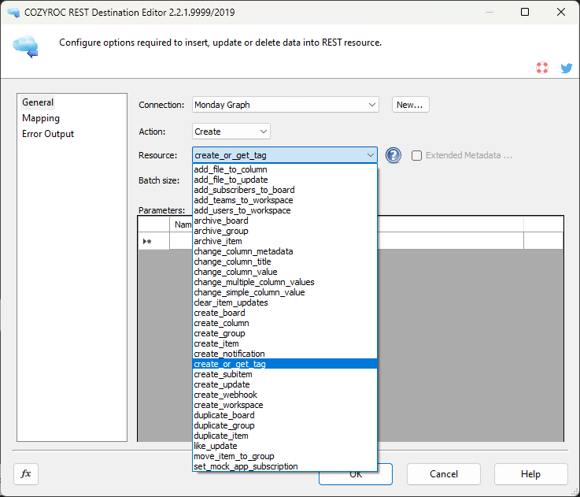Click the Help button
The height and width of the screenshot is (497, 580).
pos(530,474)
